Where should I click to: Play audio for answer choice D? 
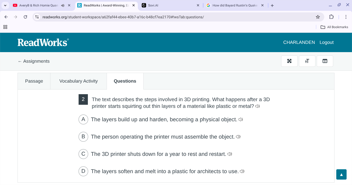click(x=242, y=171)
